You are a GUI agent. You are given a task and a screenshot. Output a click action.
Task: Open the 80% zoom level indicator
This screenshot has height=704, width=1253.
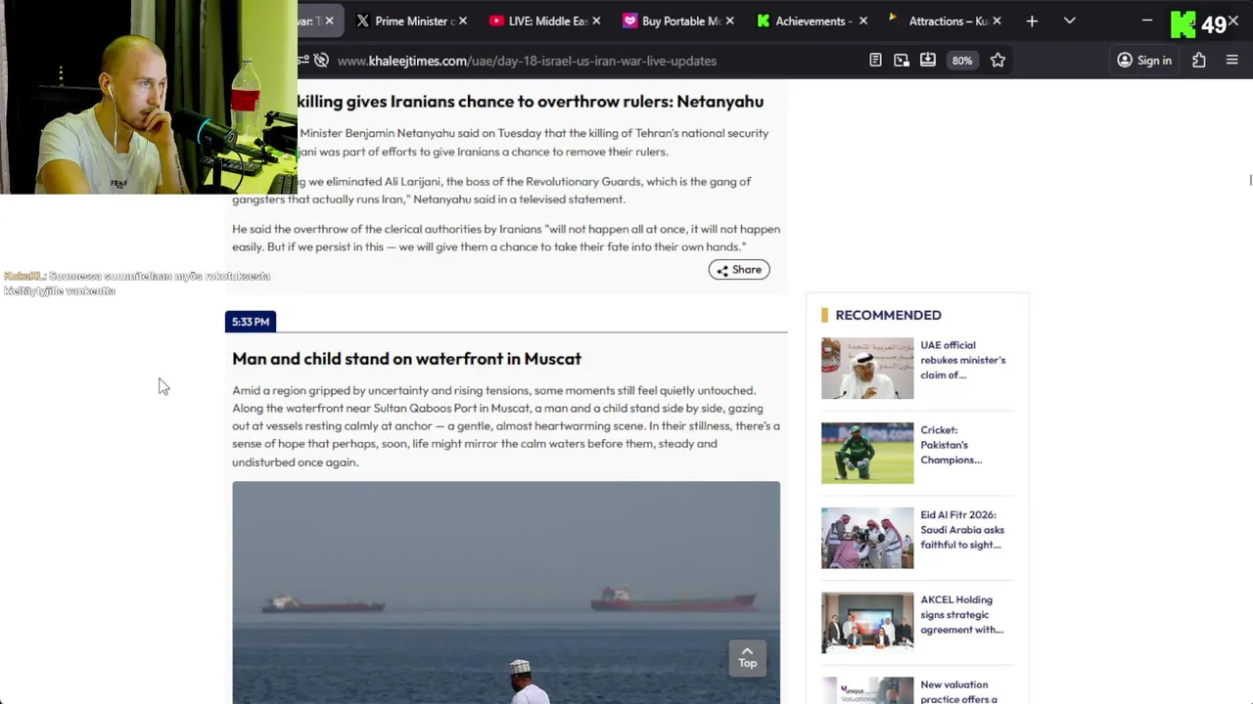coord(962,61)
